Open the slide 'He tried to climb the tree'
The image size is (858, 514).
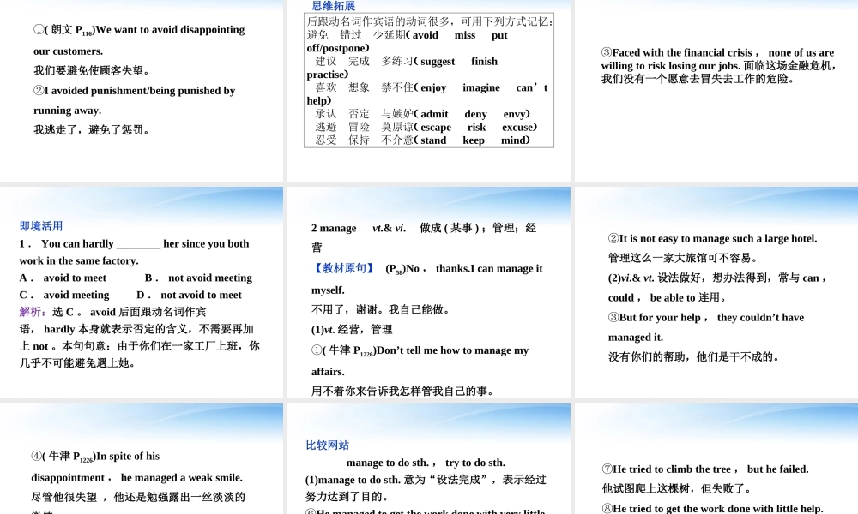click(x=716, y=459)
